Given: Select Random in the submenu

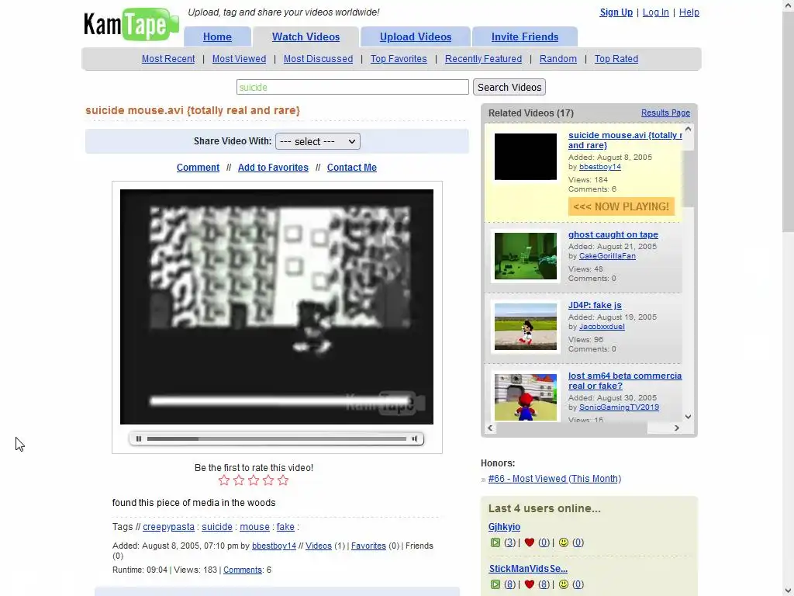Looking at the screenshot, I should pos(558,59).
